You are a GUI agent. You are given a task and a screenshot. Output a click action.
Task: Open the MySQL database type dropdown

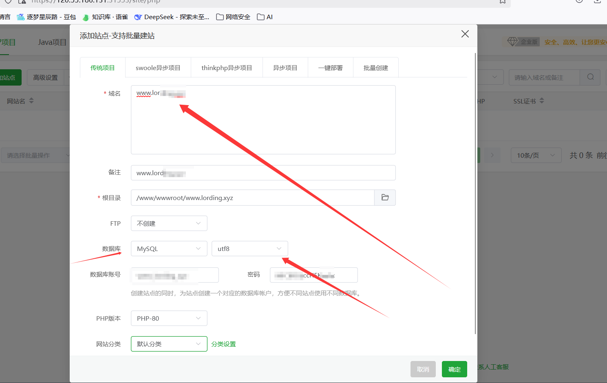pos(169,249)
